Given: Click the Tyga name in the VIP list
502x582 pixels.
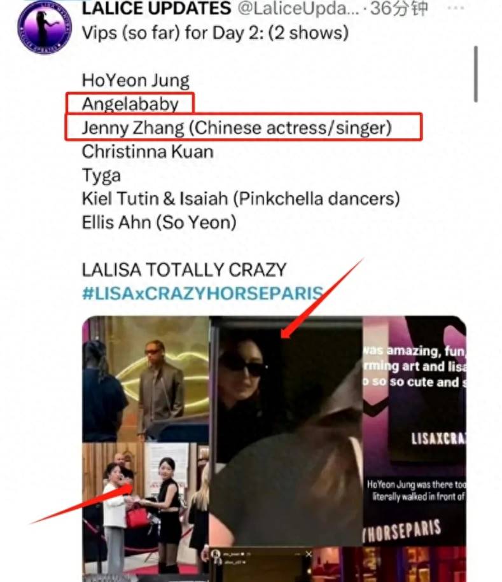Looking at the screenshot, I should 101,176.
